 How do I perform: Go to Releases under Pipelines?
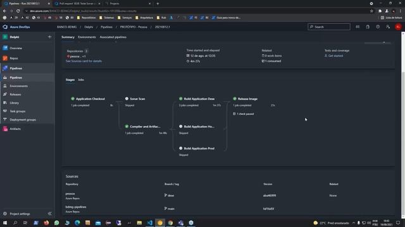pyautogui.click(x=15, y=95)
